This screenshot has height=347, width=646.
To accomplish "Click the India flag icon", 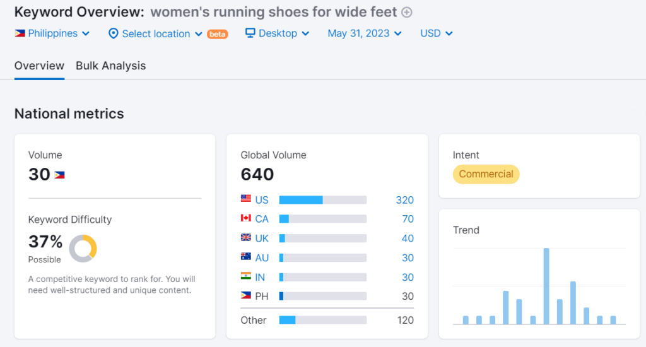I will point(246,276).
